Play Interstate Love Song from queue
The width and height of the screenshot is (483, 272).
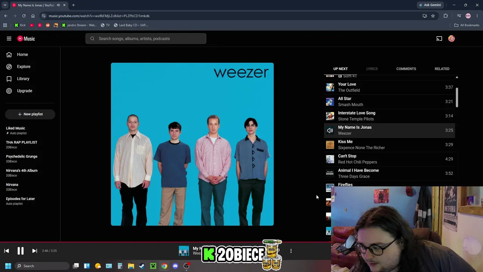[x=390, y=116]
